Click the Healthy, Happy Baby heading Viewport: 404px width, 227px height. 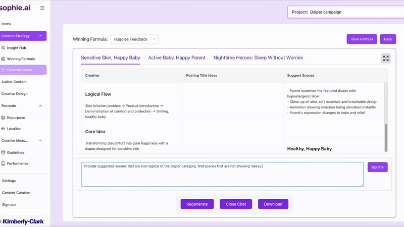click(310, 149)
